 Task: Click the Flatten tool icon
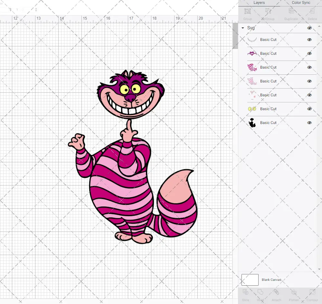coord(294,292)
